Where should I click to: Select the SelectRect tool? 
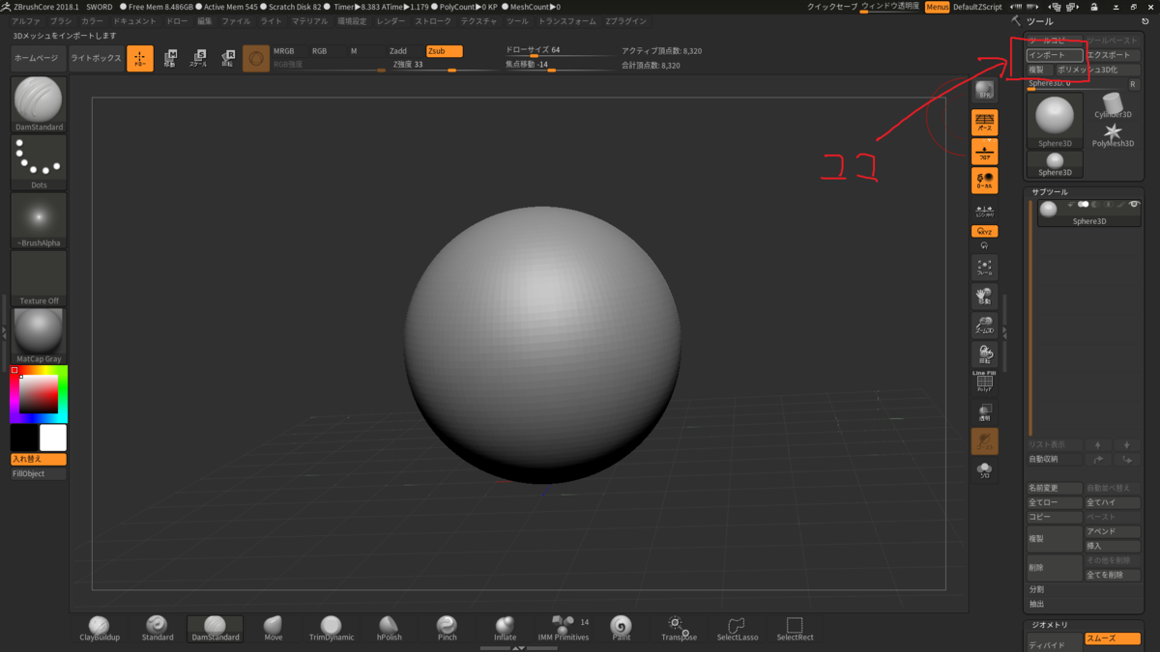[x=795, y=629]
